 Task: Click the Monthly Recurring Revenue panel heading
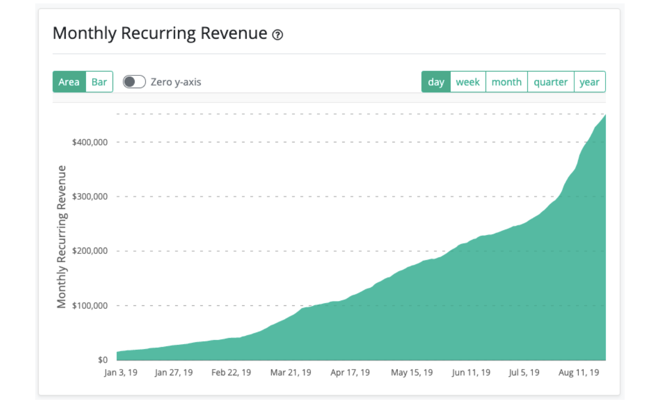click(x=160, y=33)
